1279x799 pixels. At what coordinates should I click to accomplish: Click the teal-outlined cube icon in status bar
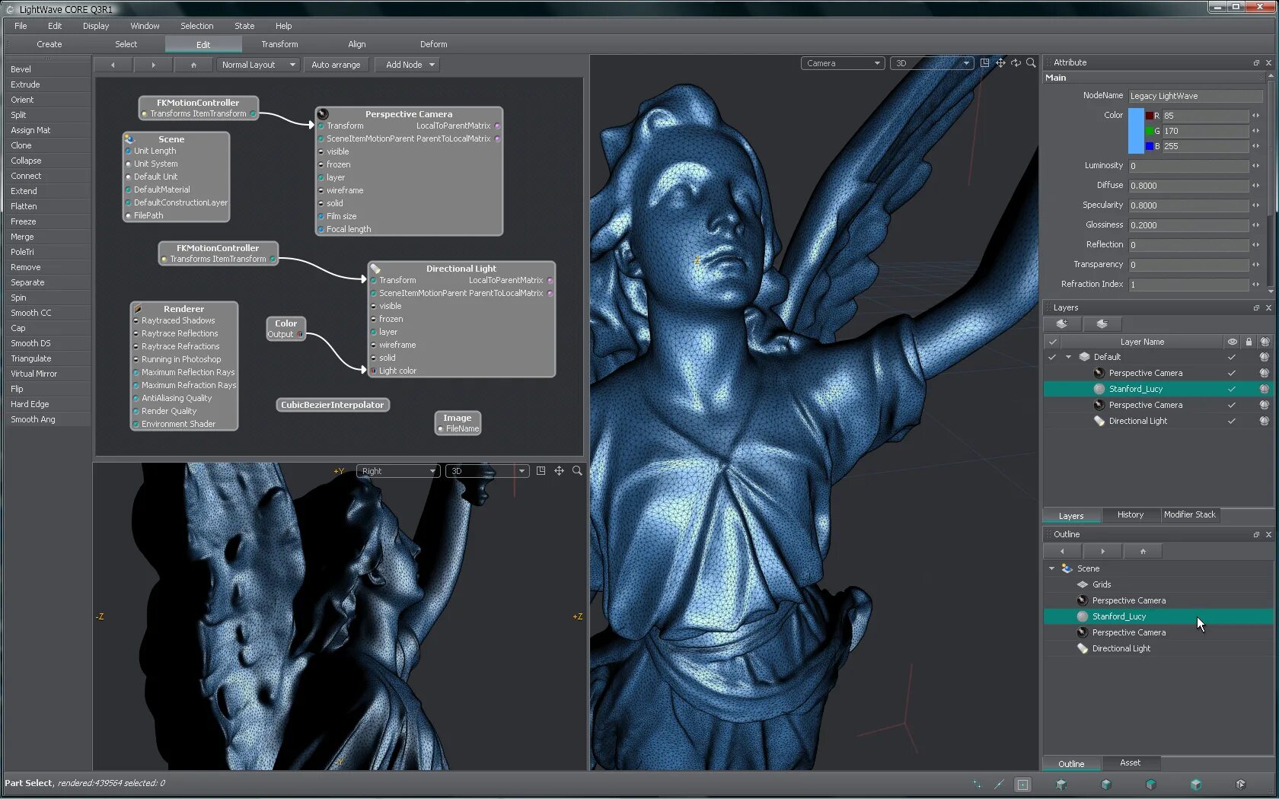pos(1196,785)
